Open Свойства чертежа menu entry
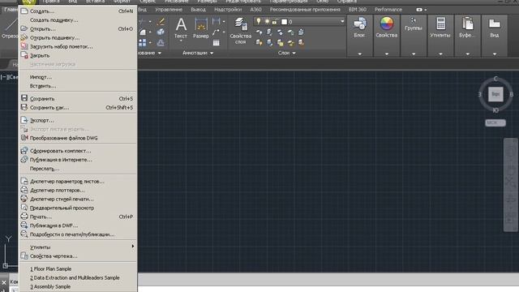 (78, 256)
